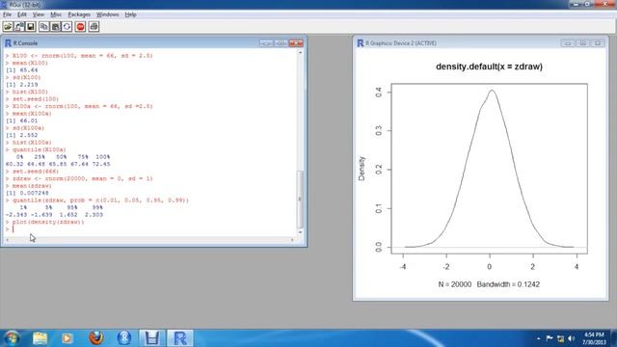Open the Packages menu
This screenshot has height=347, width=617.
tap(79, 14)
